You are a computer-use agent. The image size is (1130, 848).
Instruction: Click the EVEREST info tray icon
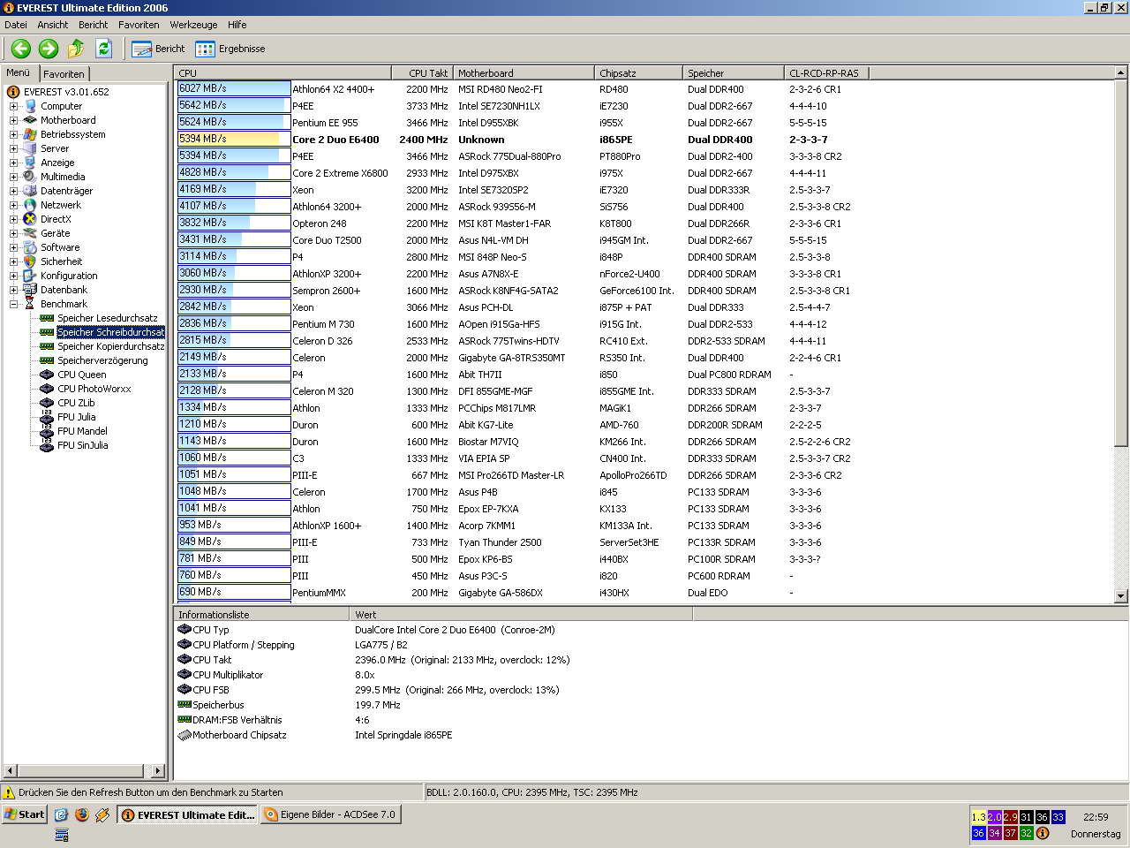tap(1042, 833)
